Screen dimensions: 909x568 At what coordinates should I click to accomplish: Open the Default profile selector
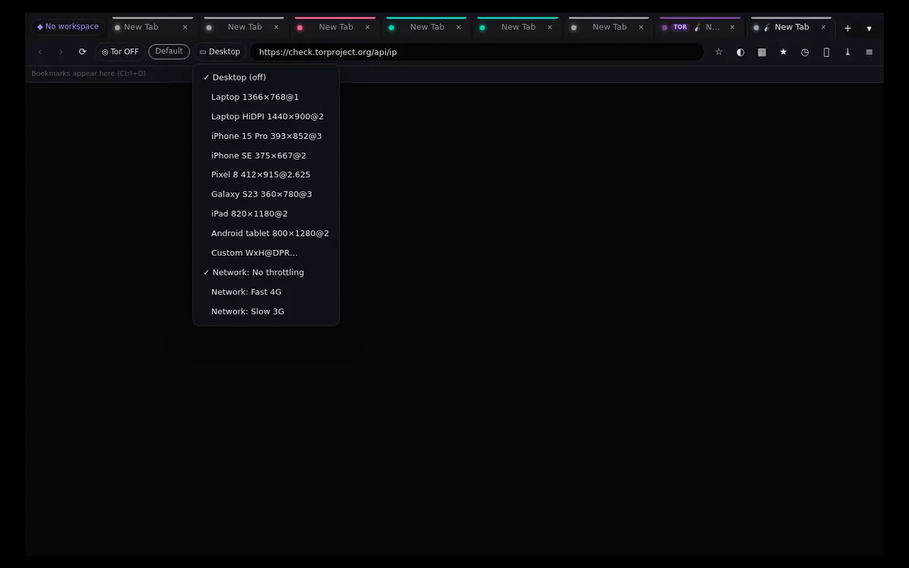169,51
